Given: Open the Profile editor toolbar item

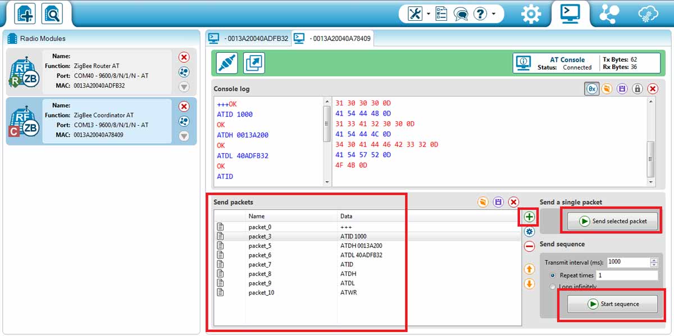Looking at the screenshot, I should click(441, 13).
